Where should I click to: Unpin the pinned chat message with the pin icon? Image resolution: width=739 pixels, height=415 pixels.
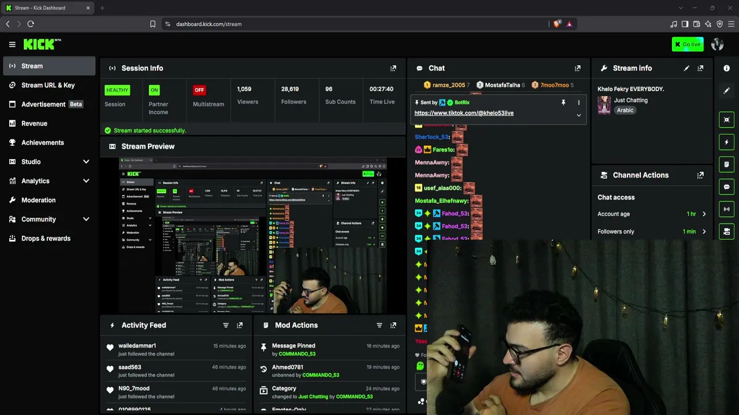tap(563, 103)
